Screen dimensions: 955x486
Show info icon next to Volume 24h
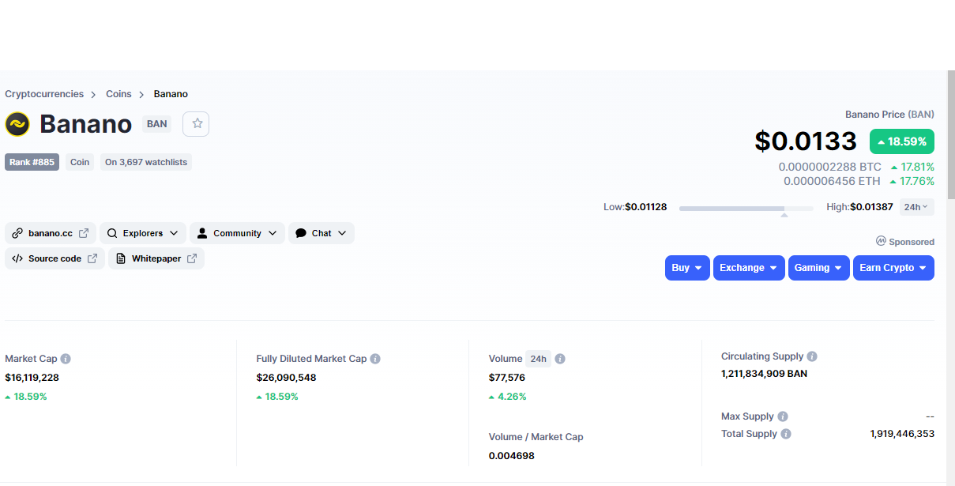click(x=560, y=359)
